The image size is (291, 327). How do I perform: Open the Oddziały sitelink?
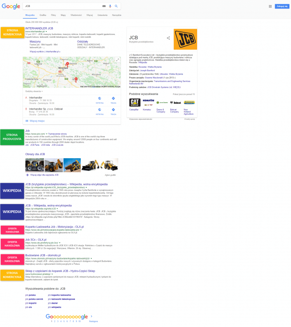83,42
